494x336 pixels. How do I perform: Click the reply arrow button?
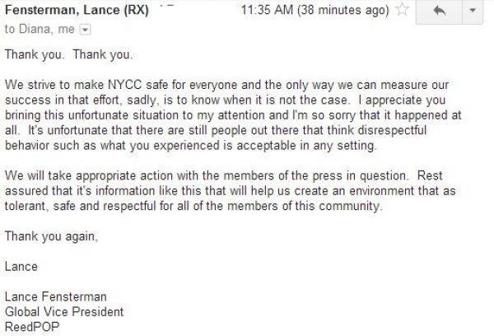[439, 12]
